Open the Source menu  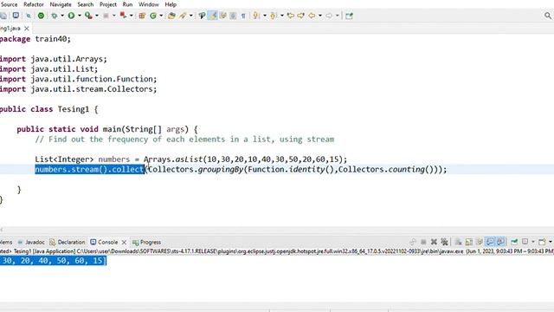click(x=9, y=4)
